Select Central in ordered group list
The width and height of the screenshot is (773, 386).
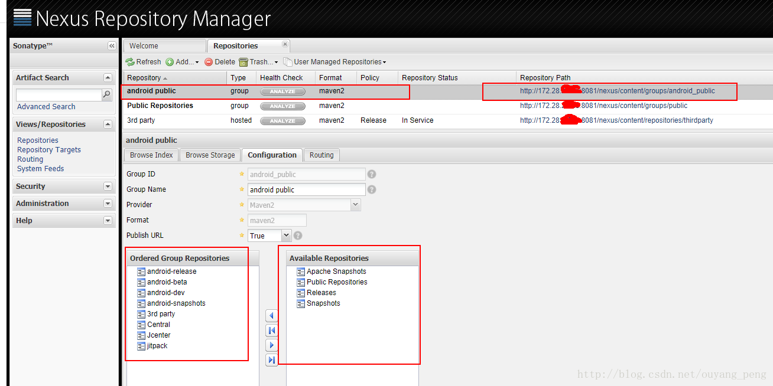[x=158, y=325]
